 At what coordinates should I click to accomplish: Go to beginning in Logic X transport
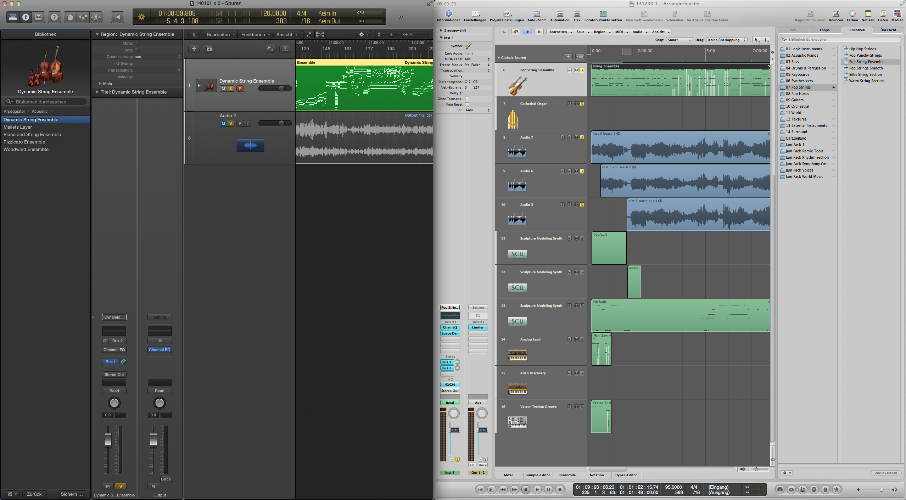coord(118,17)
